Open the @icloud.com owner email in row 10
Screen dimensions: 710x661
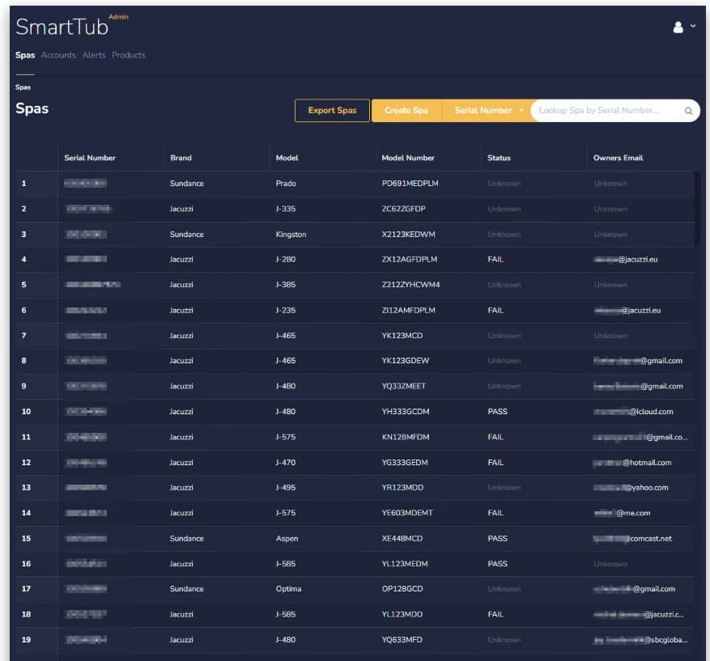coord(633,412)
